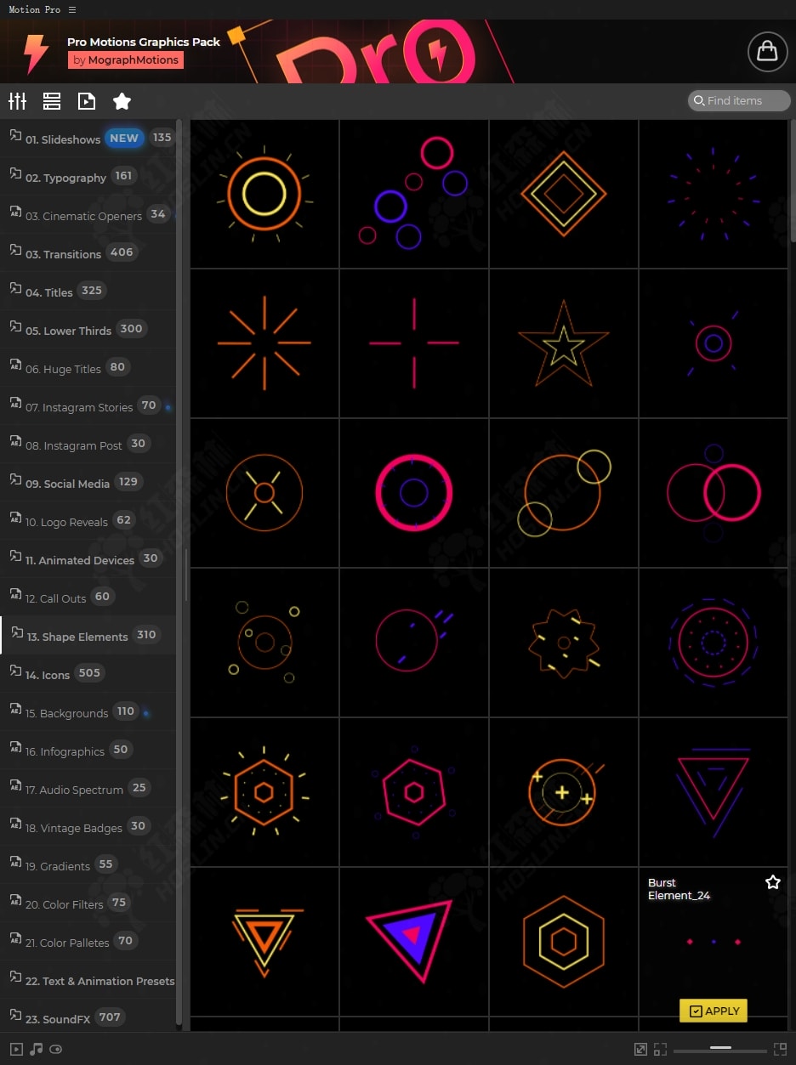This screenshot has width=796, height=1065.
Task: Click large thumbnails icon right of zoom slider
Action: [780, 1049]
